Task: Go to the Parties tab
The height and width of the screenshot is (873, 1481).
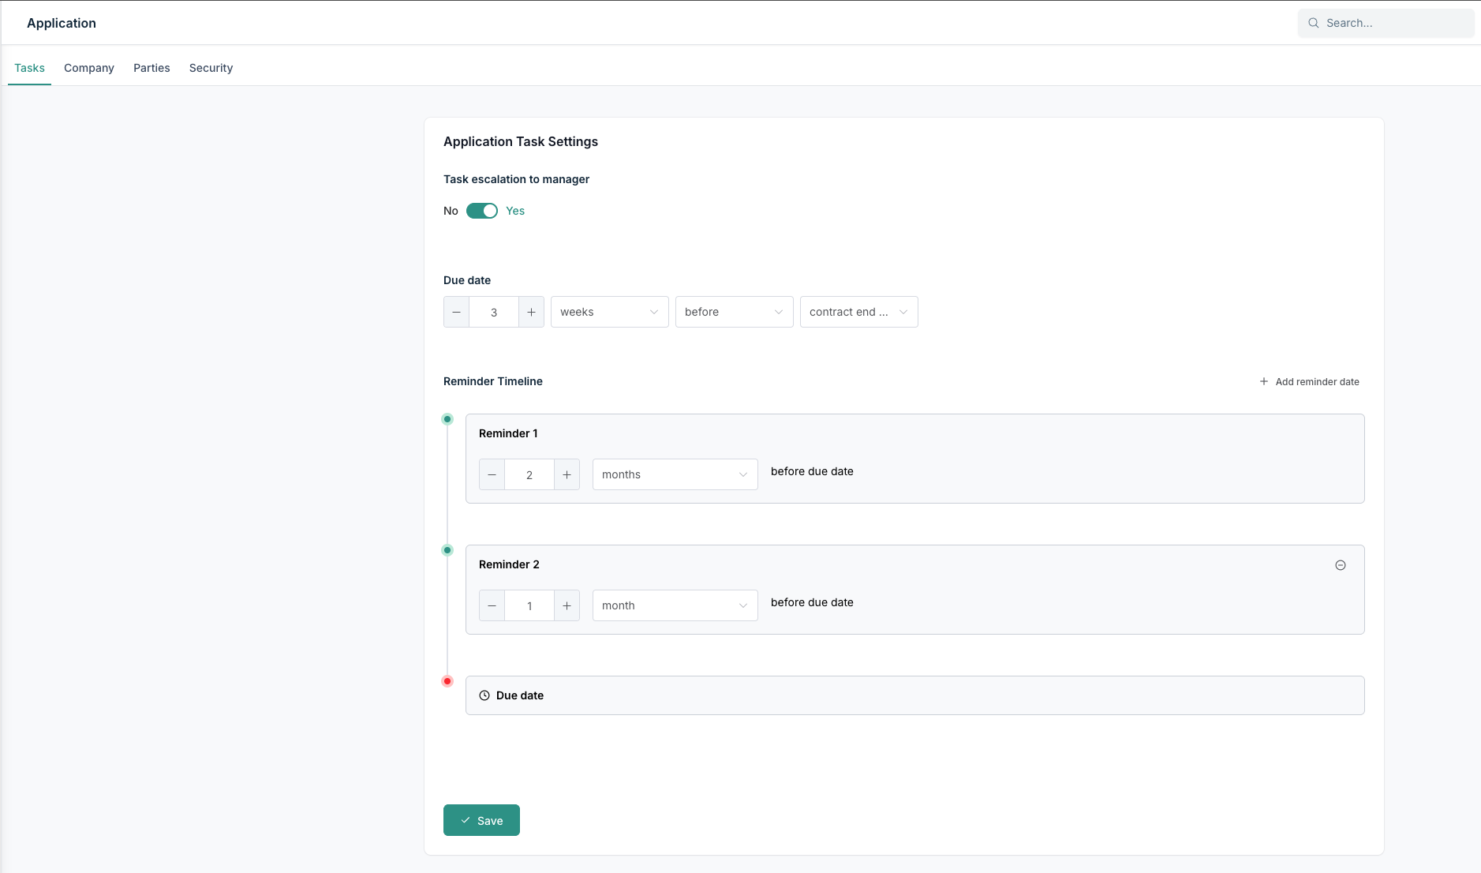Action: click(x=151, y=68)
